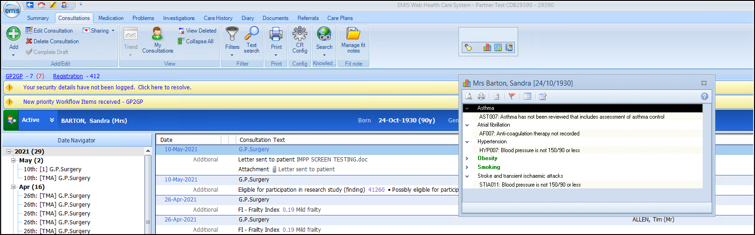Screen dimensions: 755x235
Task: Expand the Obesity section
Action: coord(467,159)
